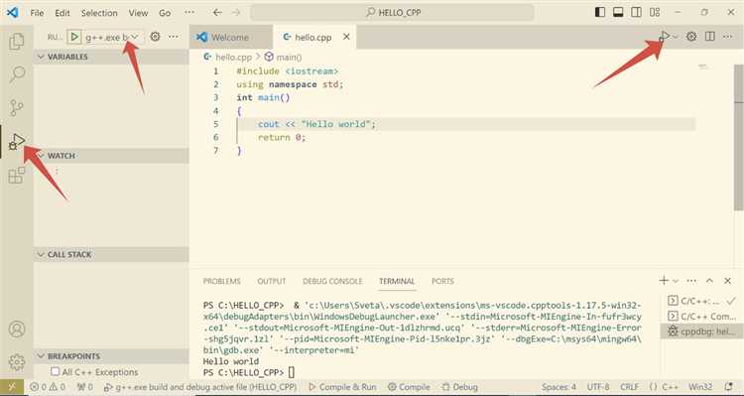This screenshot has height=396, width=744.
Task: Switch to the Welcome tab
Action: tap(231, 37)
